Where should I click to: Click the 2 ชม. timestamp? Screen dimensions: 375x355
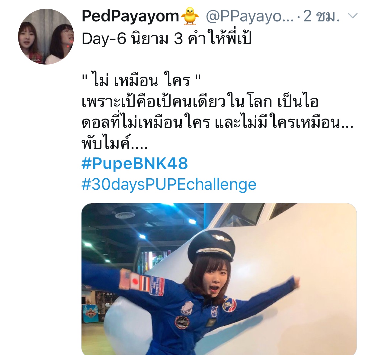(x=321, y=16)
